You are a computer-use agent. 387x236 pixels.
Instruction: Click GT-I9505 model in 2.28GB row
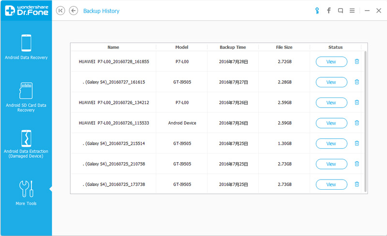(x=182, y=82)
